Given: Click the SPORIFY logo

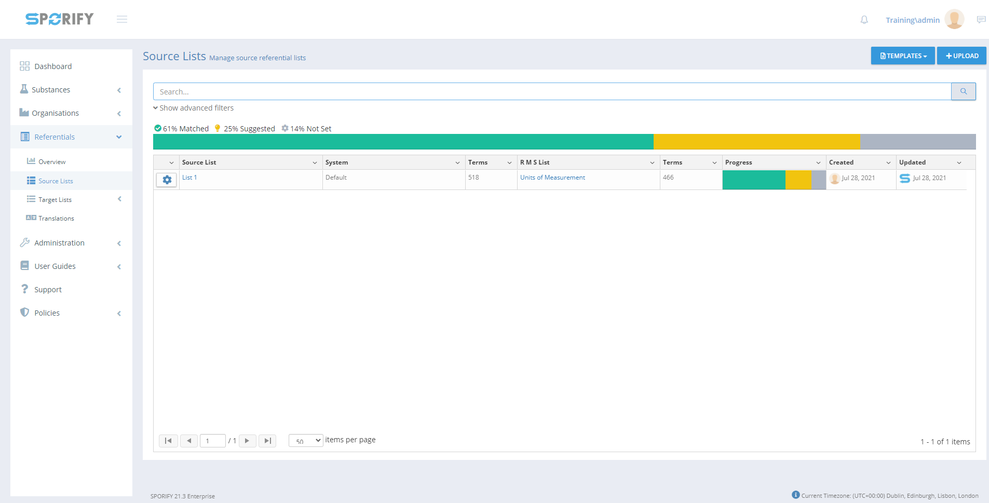Looking at the screenshot, I should click(60, 19).
